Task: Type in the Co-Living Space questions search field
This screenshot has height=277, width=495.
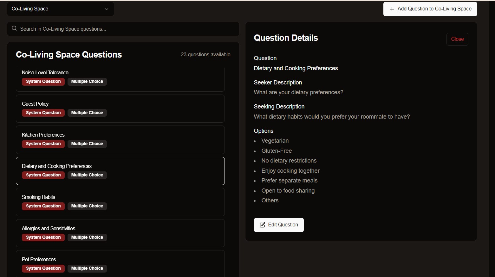Action: [127, 29]
